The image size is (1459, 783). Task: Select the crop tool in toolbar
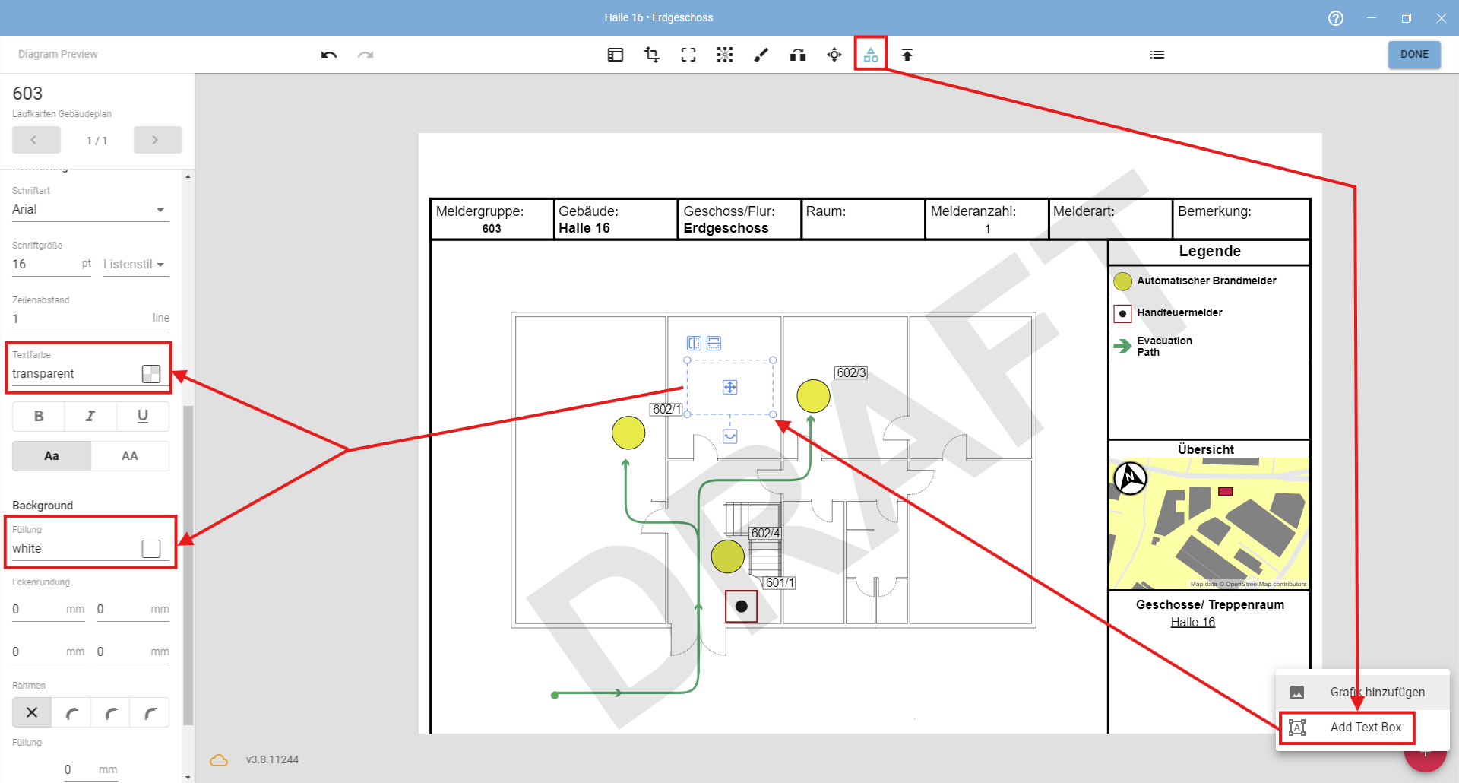click(x=651, y=55)
